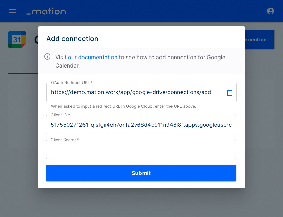
Task: Click into the Client ID field
Action: 141,125
